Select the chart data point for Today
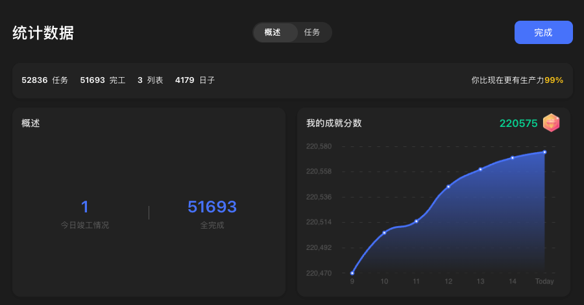584x305 pixels. (x=544, y=152)
